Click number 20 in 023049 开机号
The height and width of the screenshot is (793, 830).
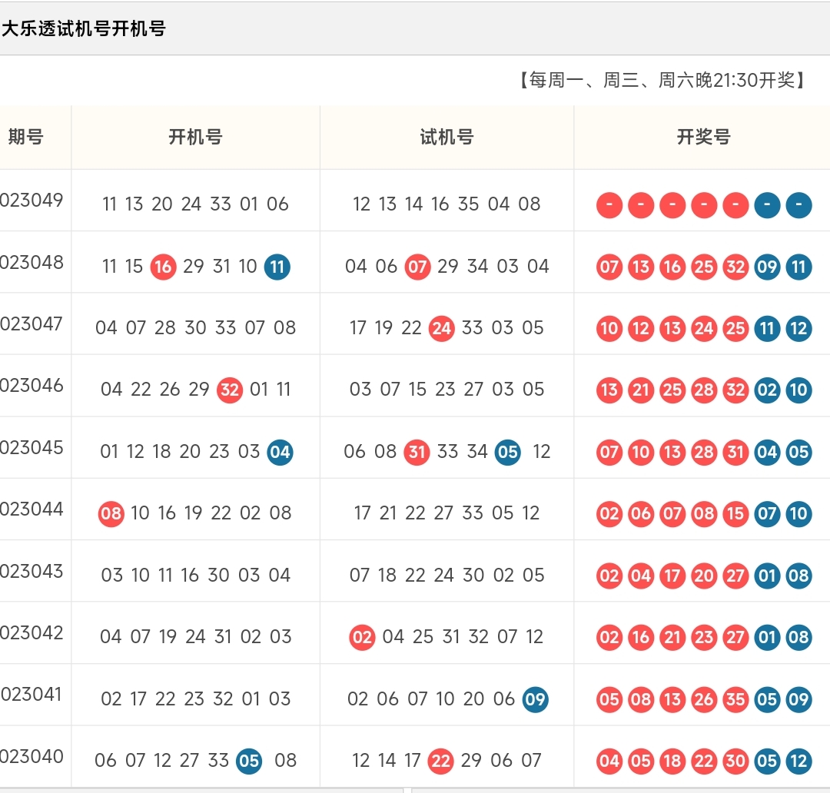pyautogui.click(x=162, y=204)
